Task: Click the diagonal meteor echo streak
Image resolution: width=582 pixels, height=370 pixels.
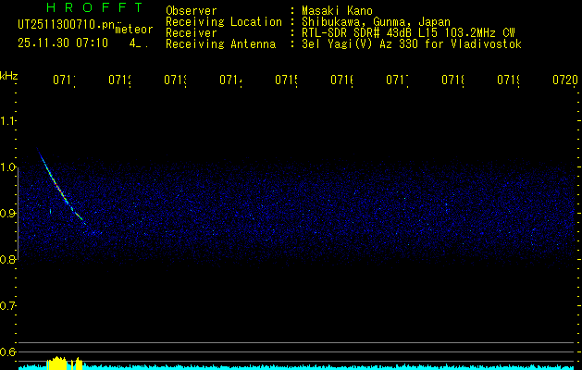Action: 59,186
